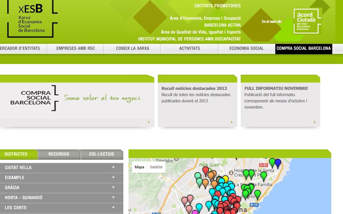Expand the Gràcia district row
Image resolution: width=343 pixels, height=214 pixels.
tap(61, 188)
